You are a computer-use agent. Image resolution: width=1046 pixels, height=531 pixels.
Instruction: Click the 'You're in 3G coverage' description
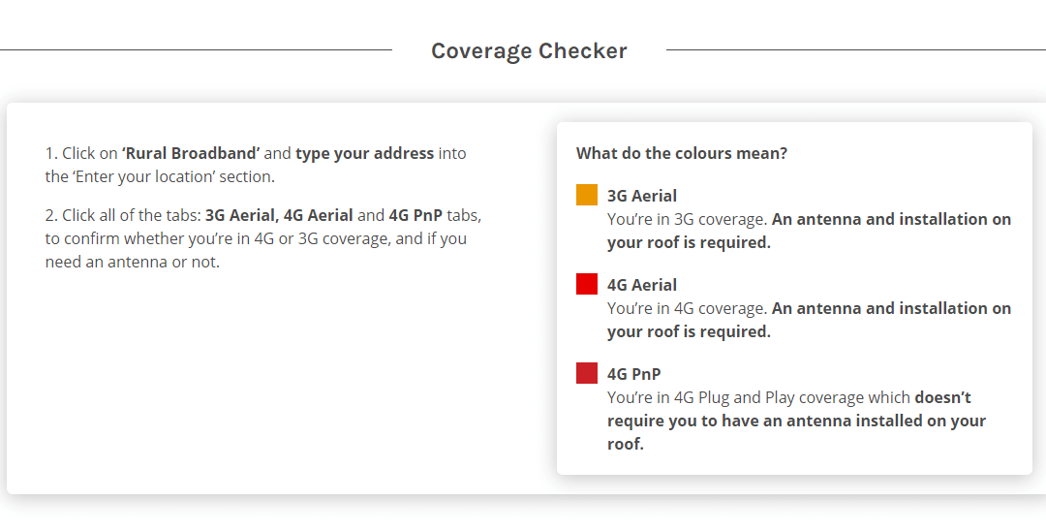687,219
